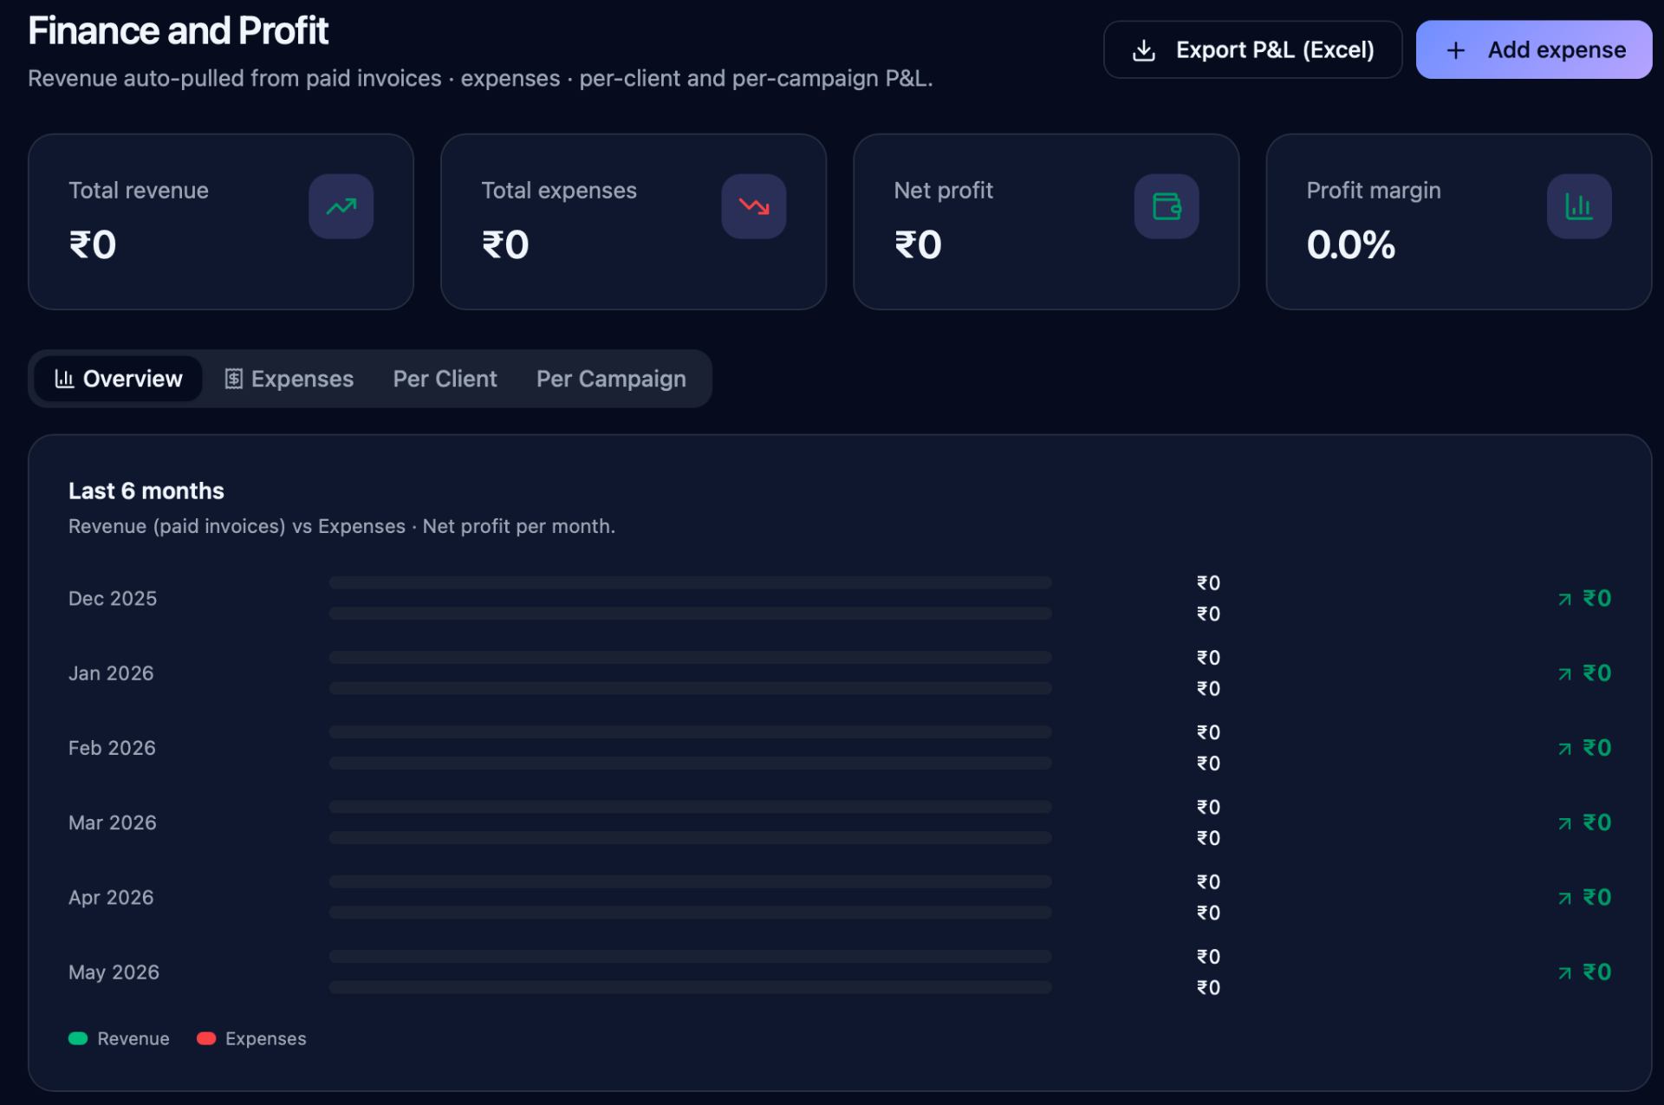Click the Net profit ₹0 card value
Viewport: 1664px width, 1105px height.
918,245
